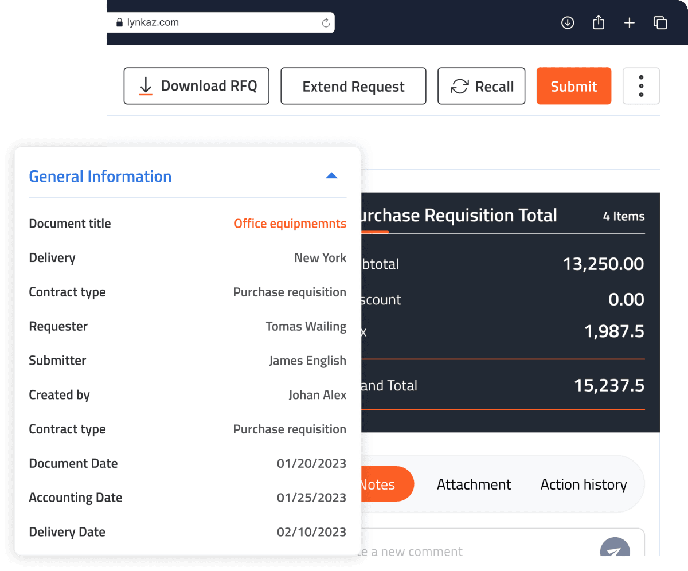Click the 'James English' submitter value

[308, 361]
